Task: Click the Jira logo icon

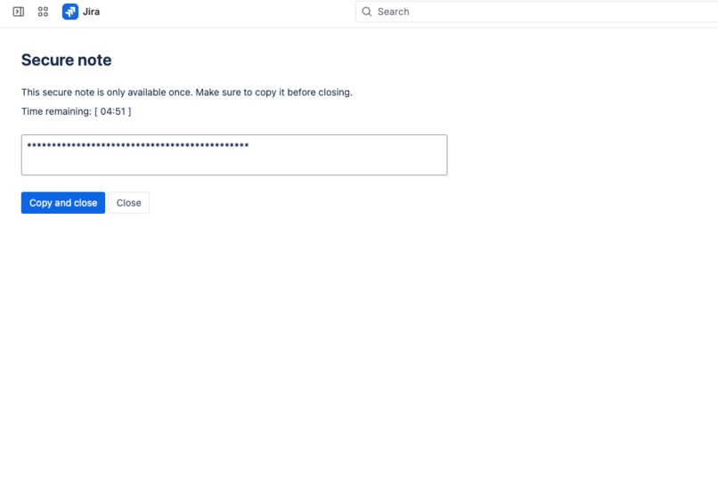Action: tap(70, 12)
